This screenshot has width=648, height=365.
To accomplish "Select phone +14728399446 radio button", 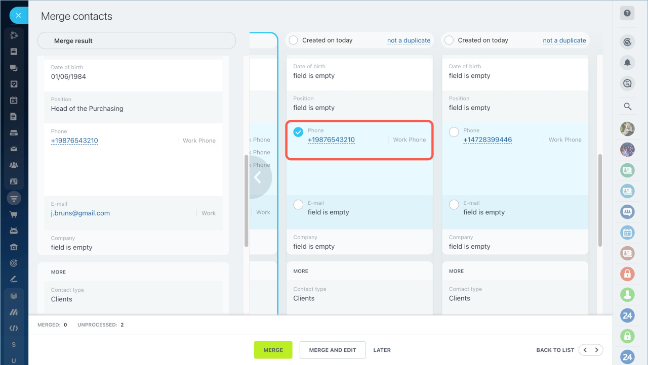I will 454,132.
